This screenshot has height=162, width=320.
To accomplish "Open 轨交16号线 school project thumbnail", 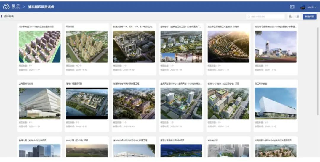I will 276,47.
